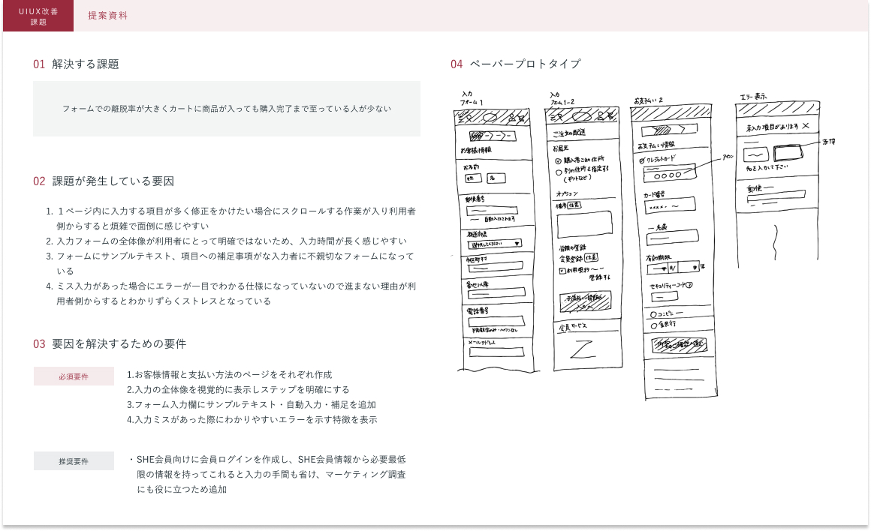Screen dimensions: 871x531
Task: Click the oval logo in Form 1 header
Action: coord(490,117)
